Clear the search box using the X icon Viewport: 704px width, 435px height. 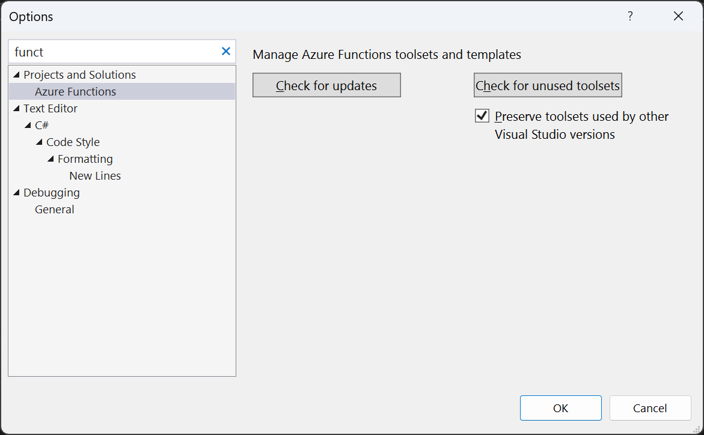[x=225, y=52]
